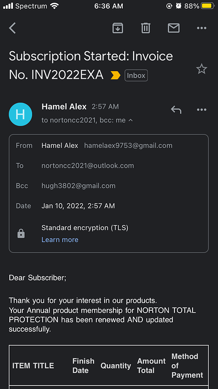Image resolution: width=218 pixels, height=389 pixels.
Task: Tap the hamelaex9753@gmail.com sender address
Action: 128,145
